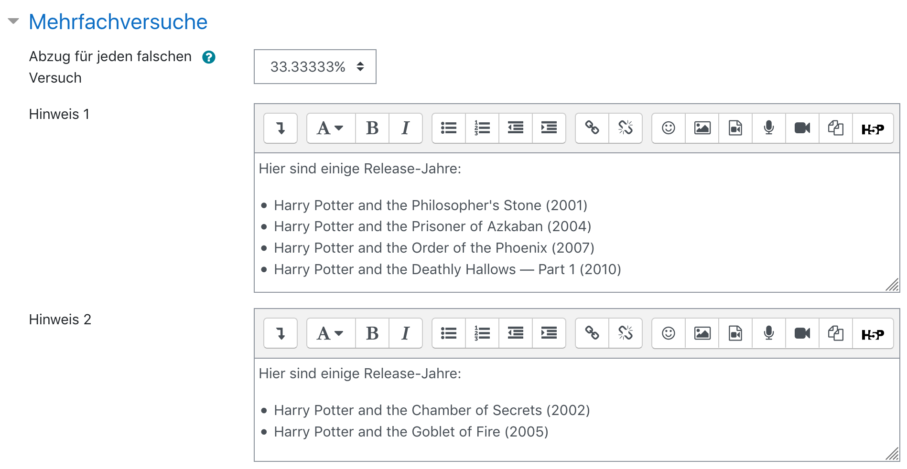The height and width of the screenshot is (469, 907).
Task: Remove link in Hinweis 2 editor
Action: pyautogui.click(x=625, y=333)
